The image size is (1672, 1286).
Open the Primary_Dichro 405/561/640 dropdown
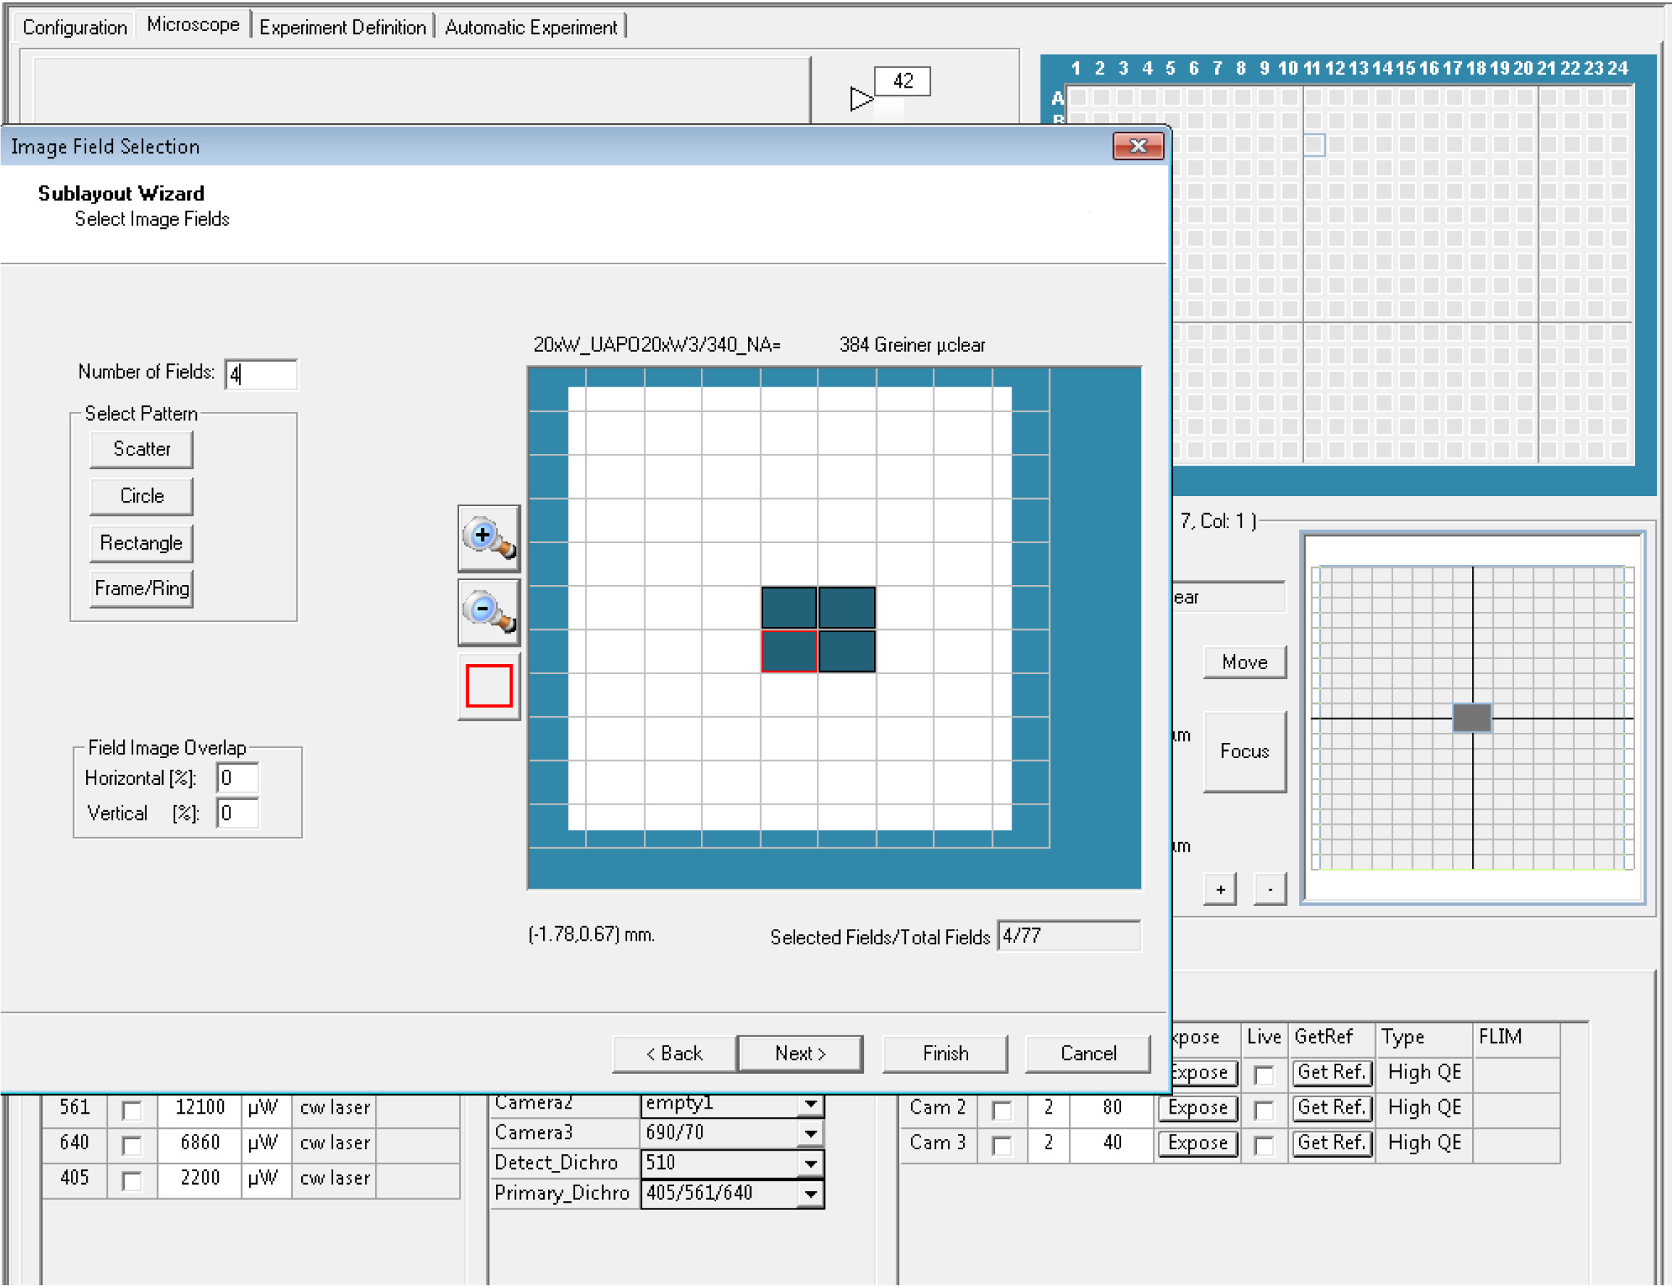tap(810, 1194)
